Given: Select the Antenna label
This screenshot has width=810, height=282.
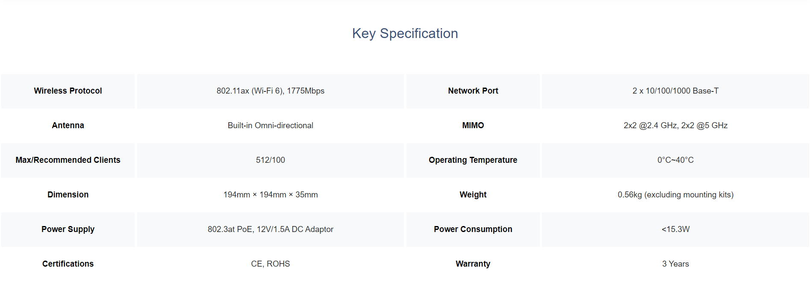Looking at the screenshot, I should click(68, 126).
